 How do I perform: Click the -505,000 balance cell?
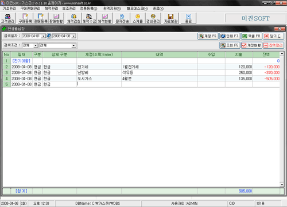click(x=266, y=79)
